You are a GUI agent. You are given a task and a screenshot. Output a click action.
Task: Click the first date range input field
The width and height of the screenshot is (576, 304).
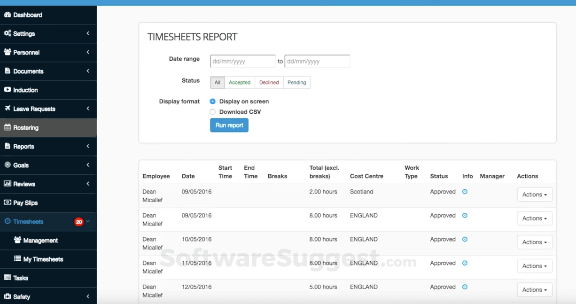click(x=242, y=61)
